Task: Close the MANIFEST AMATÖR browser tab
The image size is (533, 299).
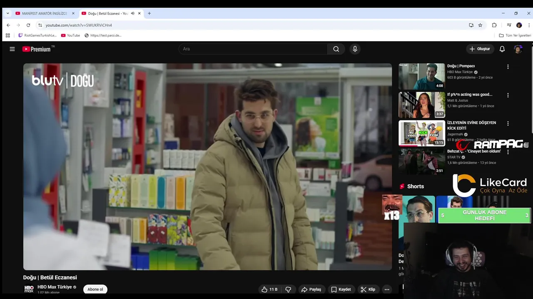Action: (73, 13)
